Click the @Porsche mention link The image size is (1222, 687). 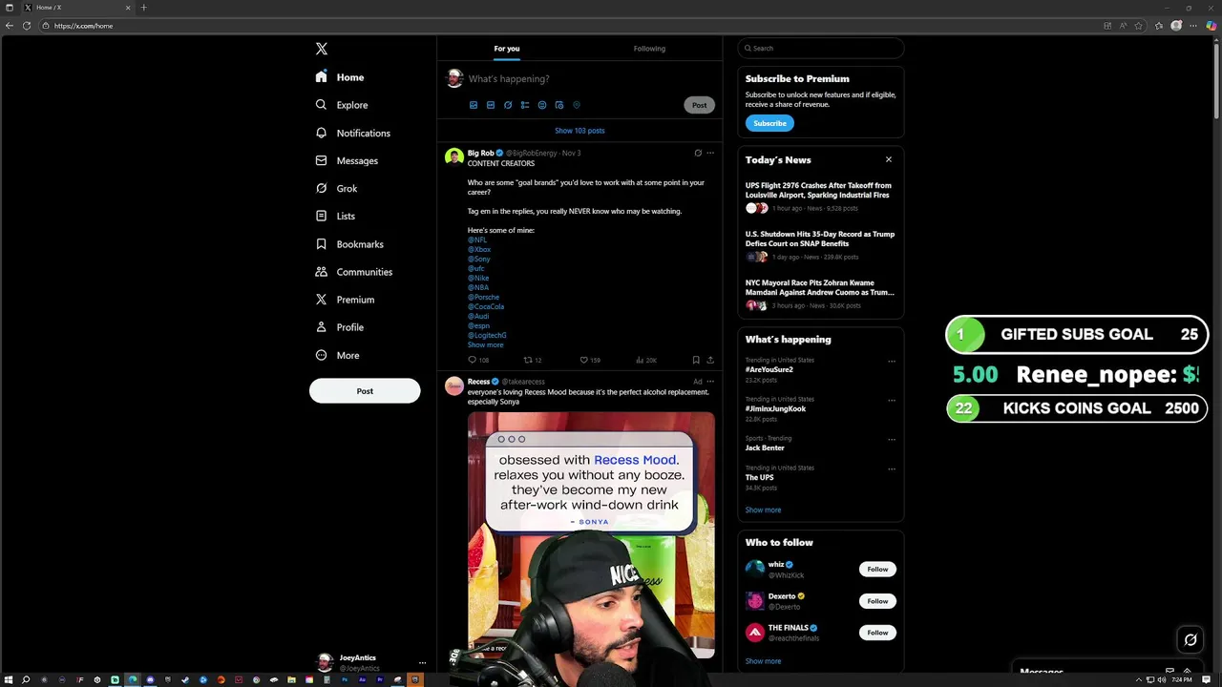[x=483, y=297]
